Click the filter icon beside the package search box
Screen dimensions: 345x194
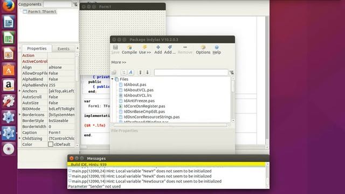tap(231, 72)
